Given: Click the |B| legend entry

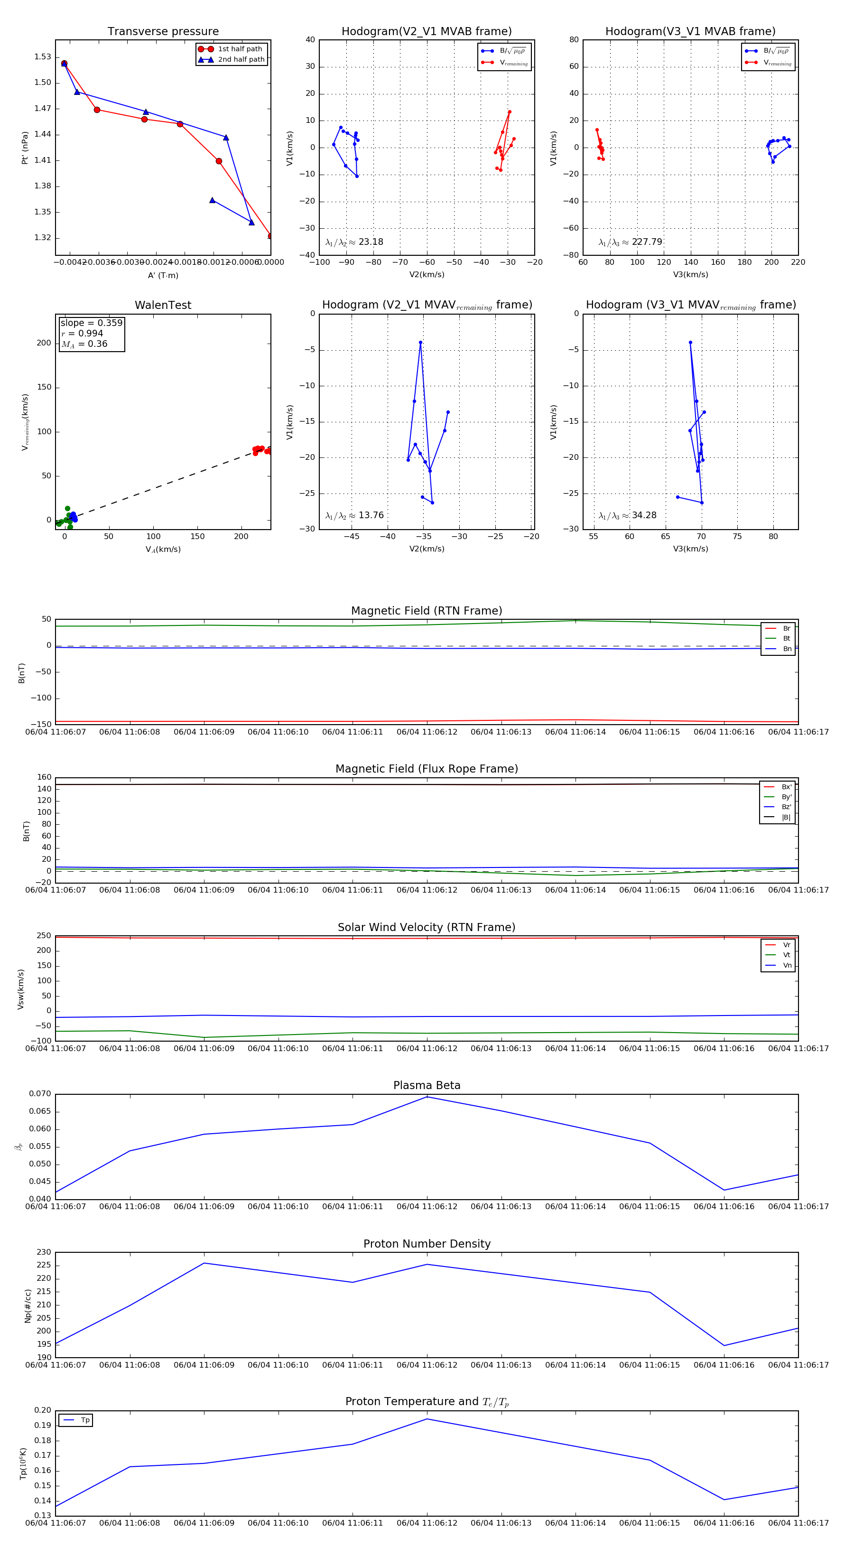Looking at the screenshot, I should tap(778, 817).
